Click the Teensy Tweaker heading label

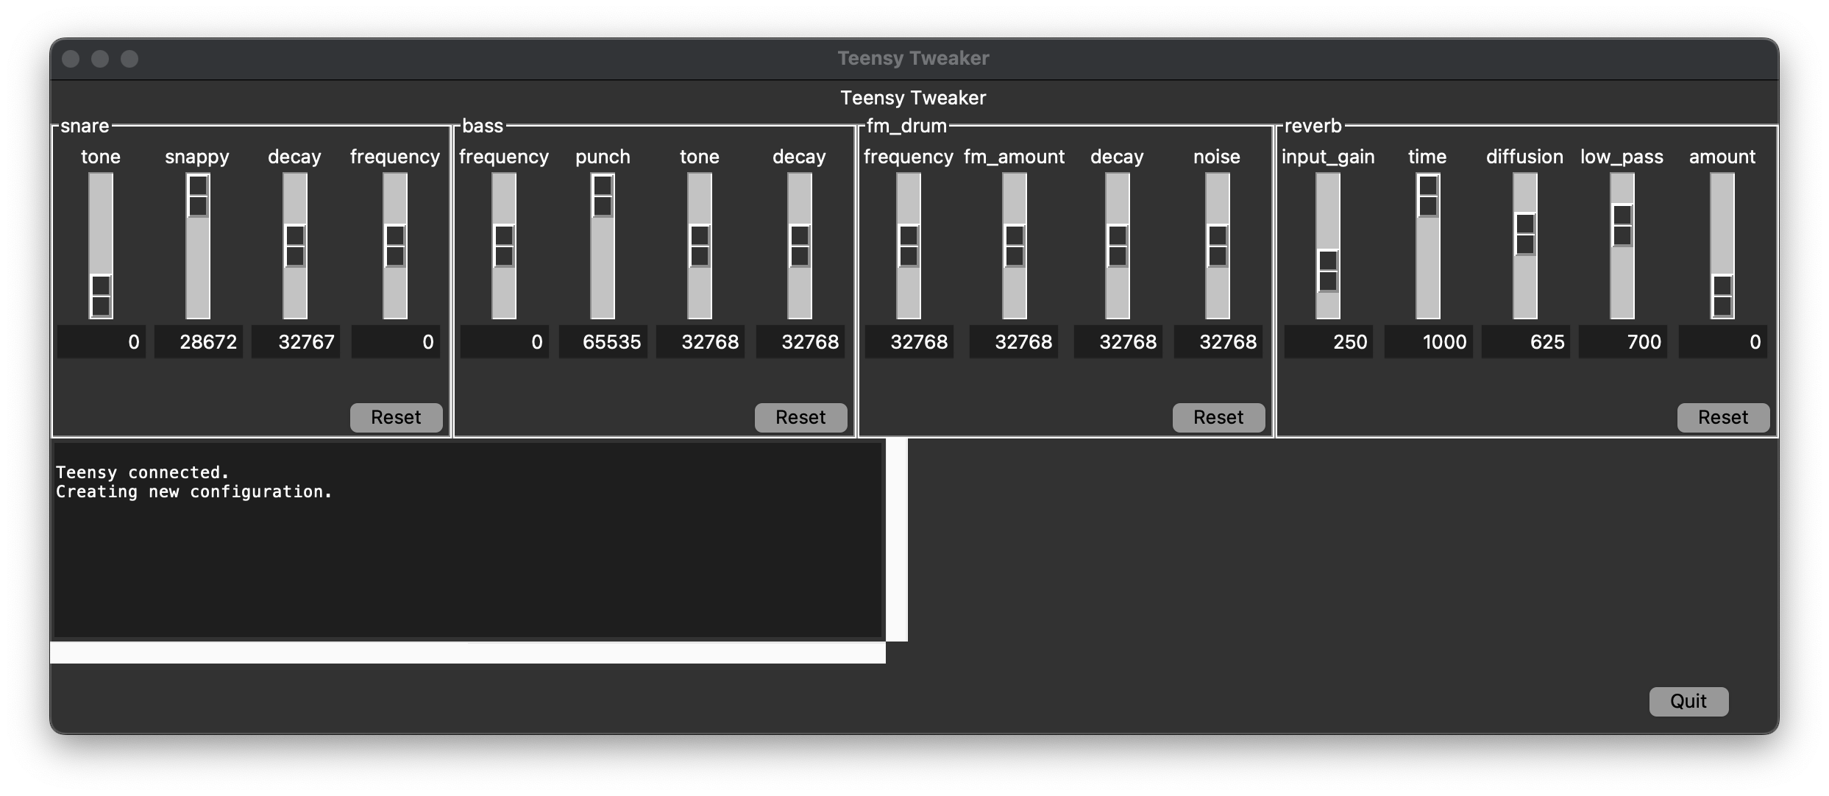point(913,98)
